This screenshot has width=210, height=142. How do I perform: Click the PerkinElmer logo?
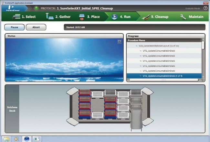pos(13,8)
